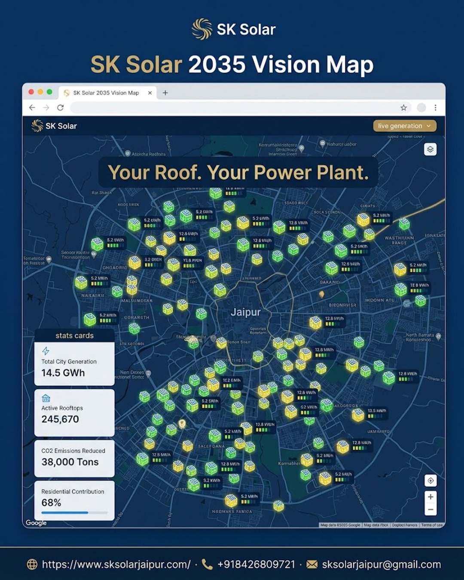Select the solar marker labeled Y2.8 PVUN

[x=174, y=264]
